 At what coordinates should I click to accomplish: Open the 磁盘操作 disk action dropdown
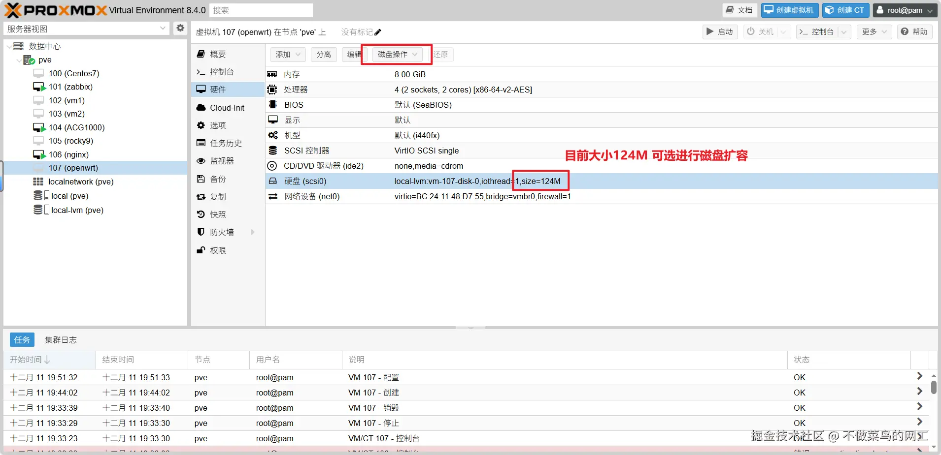click(x=397, y=55)
